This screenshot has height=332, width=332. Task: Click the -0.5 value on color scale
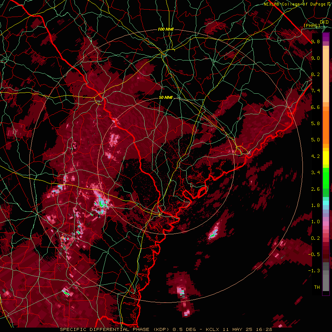coord(314,255)
